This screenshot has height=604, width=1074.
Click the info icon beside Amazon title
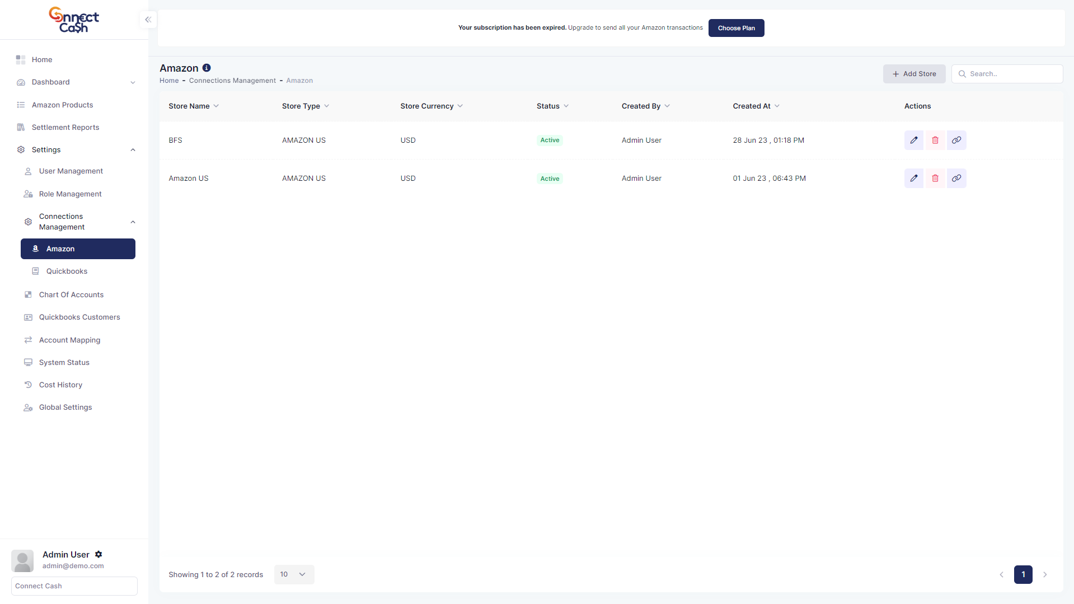[x=207, y=68]
